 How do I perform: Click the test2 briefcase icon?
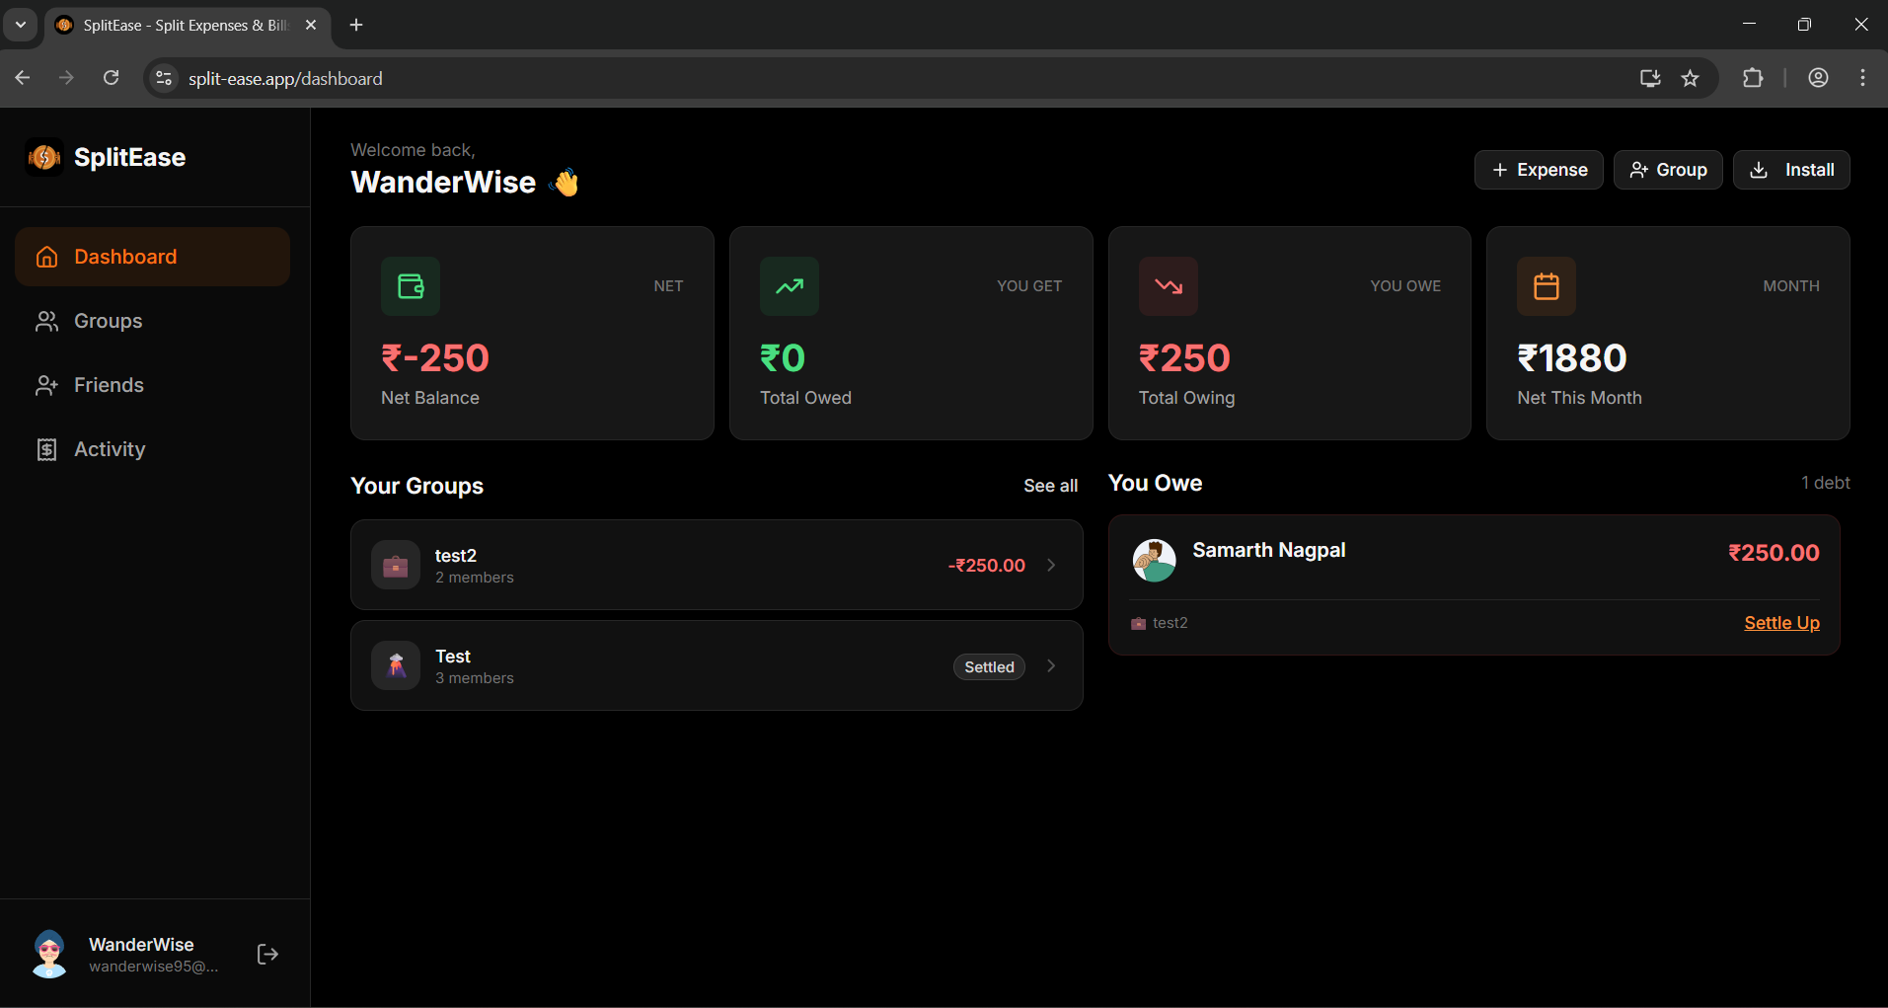pos(396,565)
